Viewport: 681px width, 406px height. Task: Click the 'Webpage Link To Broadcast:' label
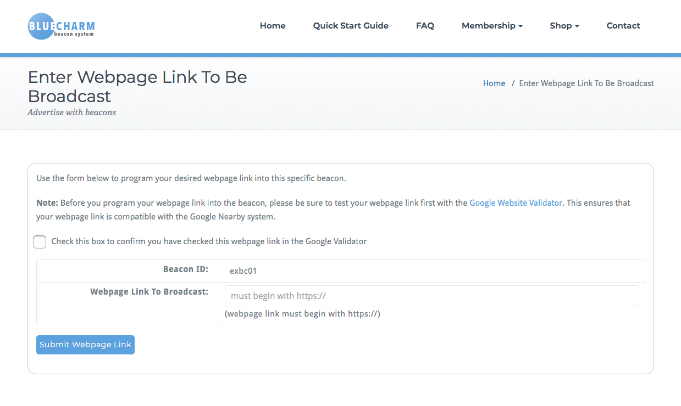(150, 292)
